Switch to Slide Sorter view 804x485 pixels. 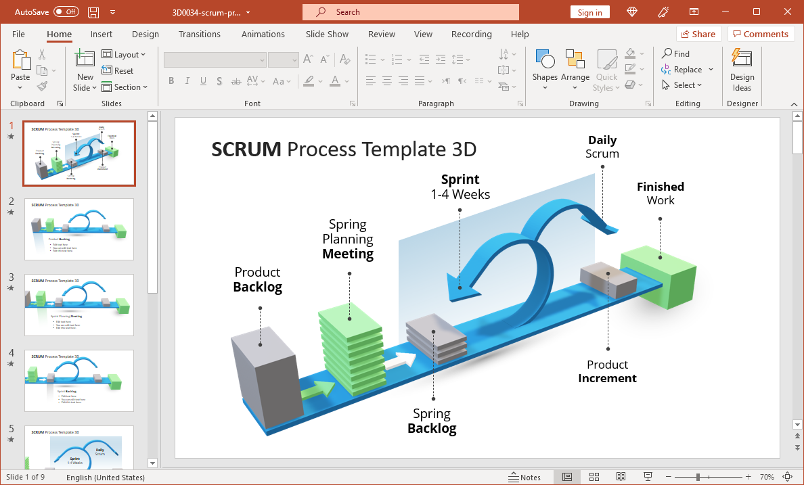coord(594,477)
